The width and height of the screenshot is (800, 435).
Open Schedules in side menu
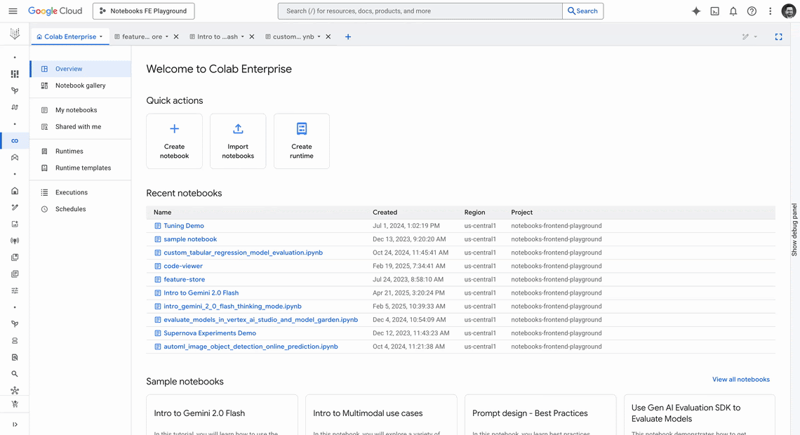(x=80, y=209)
